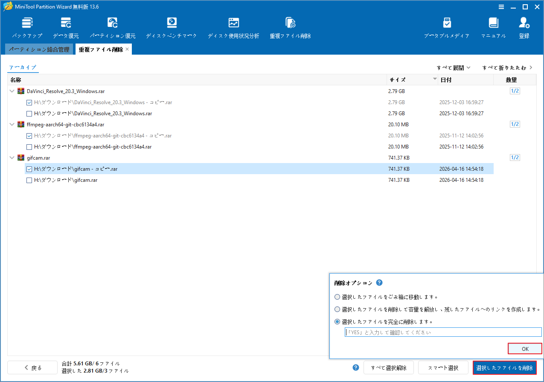Click the 名称 column header
This screenshot has width=544, height=382.
197,80
